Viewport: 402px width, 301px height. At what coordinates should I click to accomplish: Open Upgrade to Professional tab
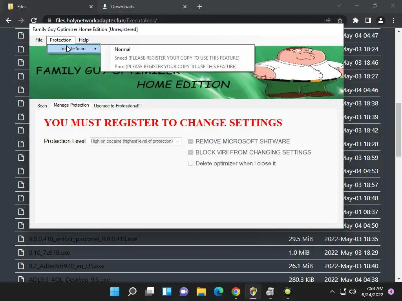[x=118, y=106]
